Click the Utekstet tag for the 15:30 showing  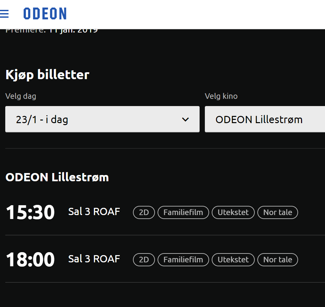pyautogui.click(x=233, y=212)
